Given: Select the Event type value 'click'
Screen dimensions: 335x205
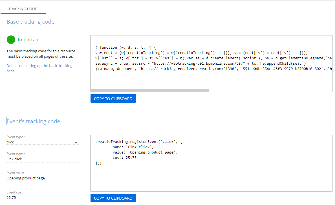Looking at the screenshot, I should (10, 142).
